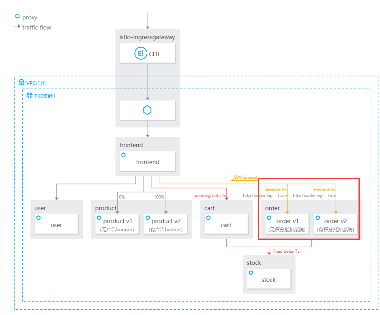Viewport: 380px width, 315px height.
Task: Click the fixed delay 7s label
Action: [286, 251]
